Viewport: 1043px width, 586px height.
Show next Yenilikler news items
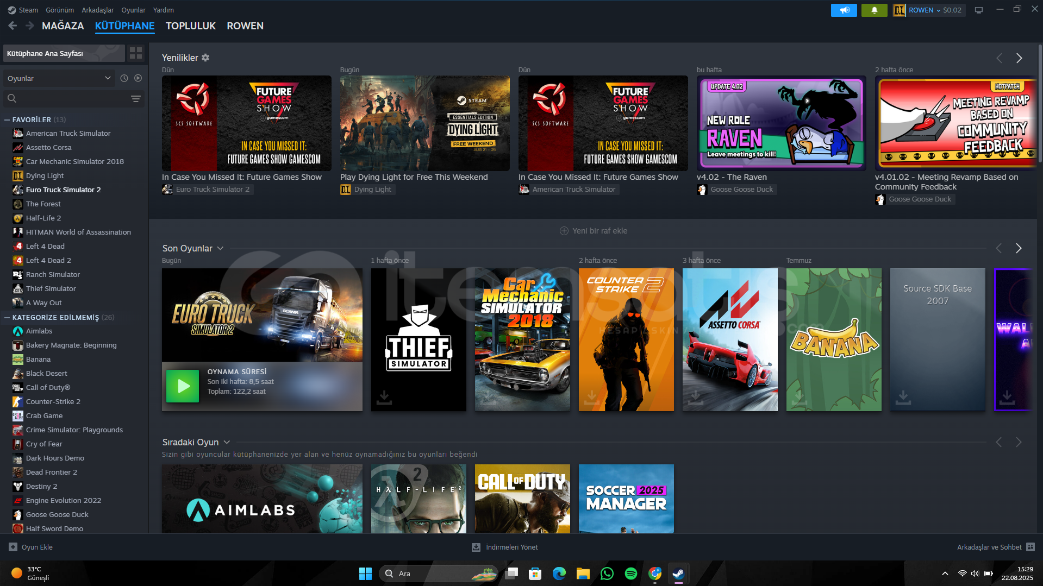tap(1019, 58)
